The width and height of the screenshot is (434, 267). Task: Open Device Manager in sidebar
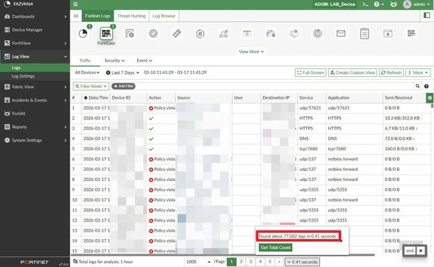click(x=35, y=30)
